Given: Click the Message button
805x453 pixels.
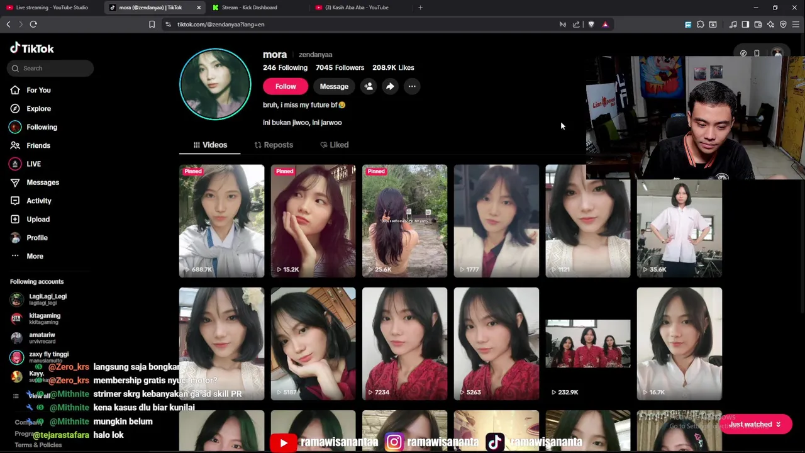Looking at the screenshot, I should [x=334, y=86].
